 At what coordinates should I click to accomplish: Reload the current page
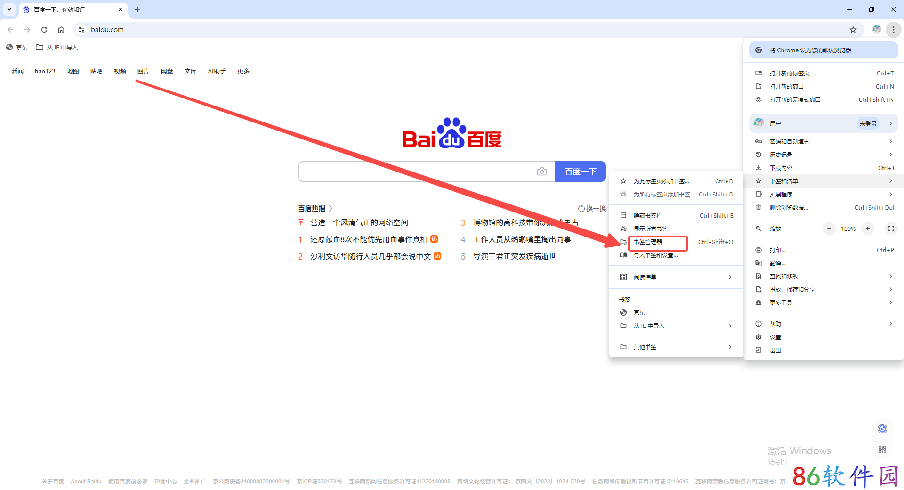44,30
